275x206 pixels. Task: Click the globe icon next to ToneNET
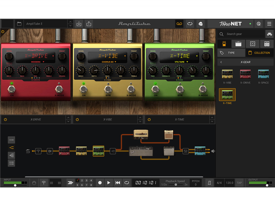point(258,24)
